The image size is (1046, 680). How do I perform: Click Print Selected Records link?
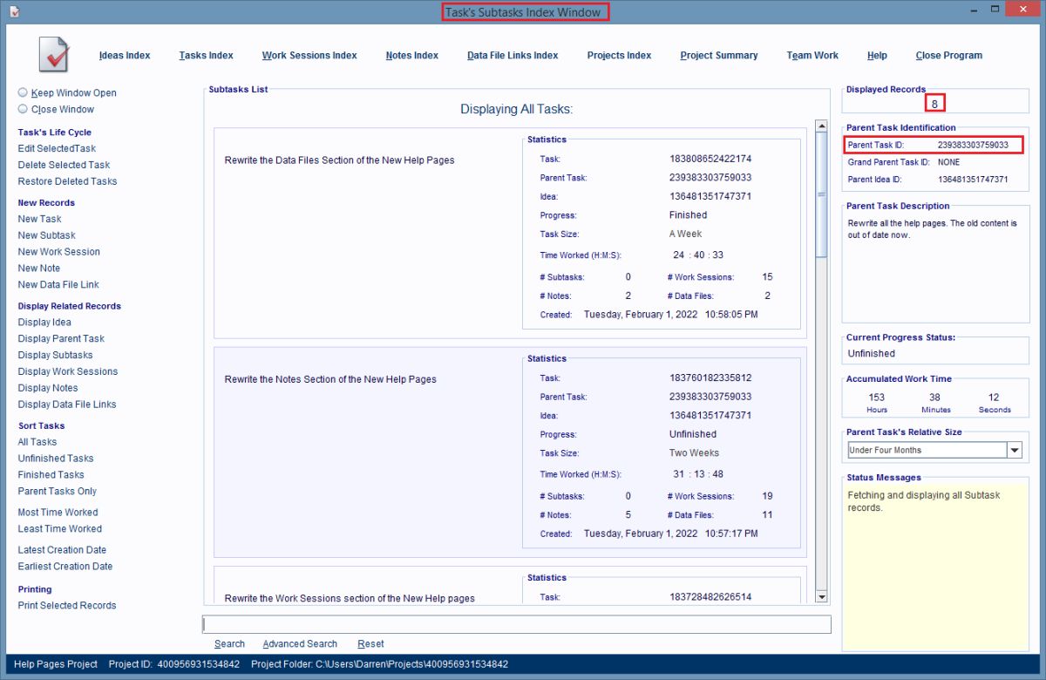(x=67, y=606)
